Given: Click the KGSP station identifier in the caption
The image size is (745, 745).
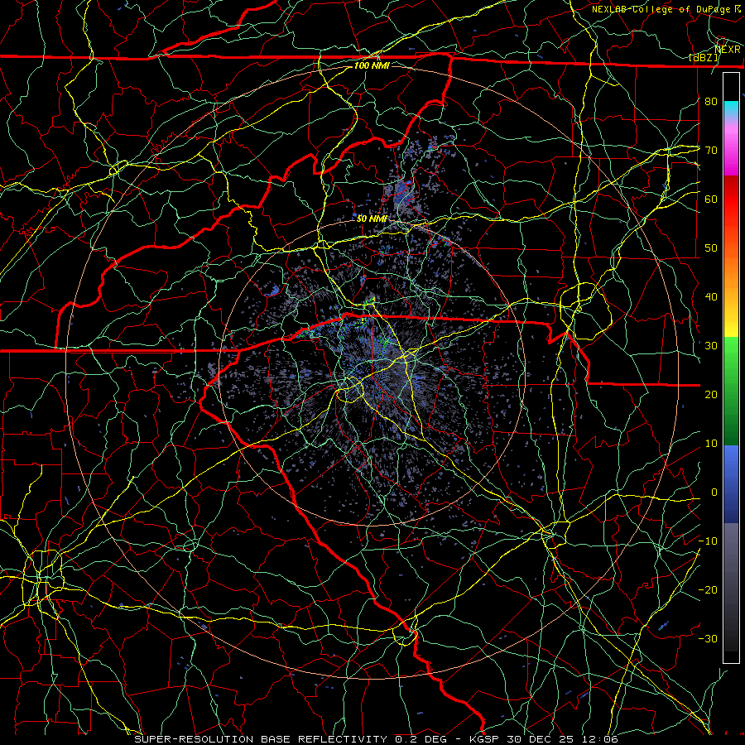Looking at the screenshot, I should tap(484, 739).
